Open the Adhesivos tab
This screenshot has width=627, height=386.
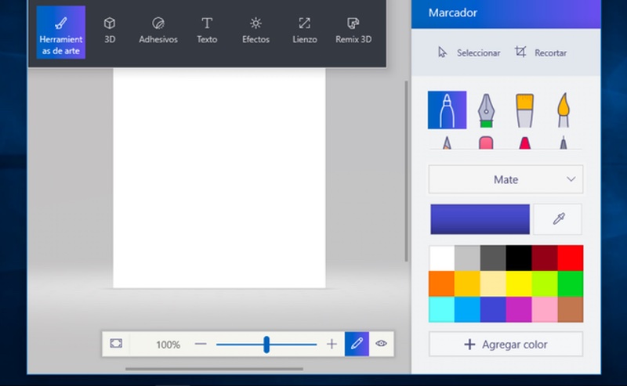click(x=158, y=31)
